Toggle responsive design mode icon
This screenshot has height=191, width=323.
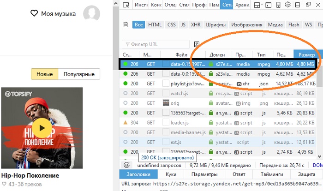[277, 6]
